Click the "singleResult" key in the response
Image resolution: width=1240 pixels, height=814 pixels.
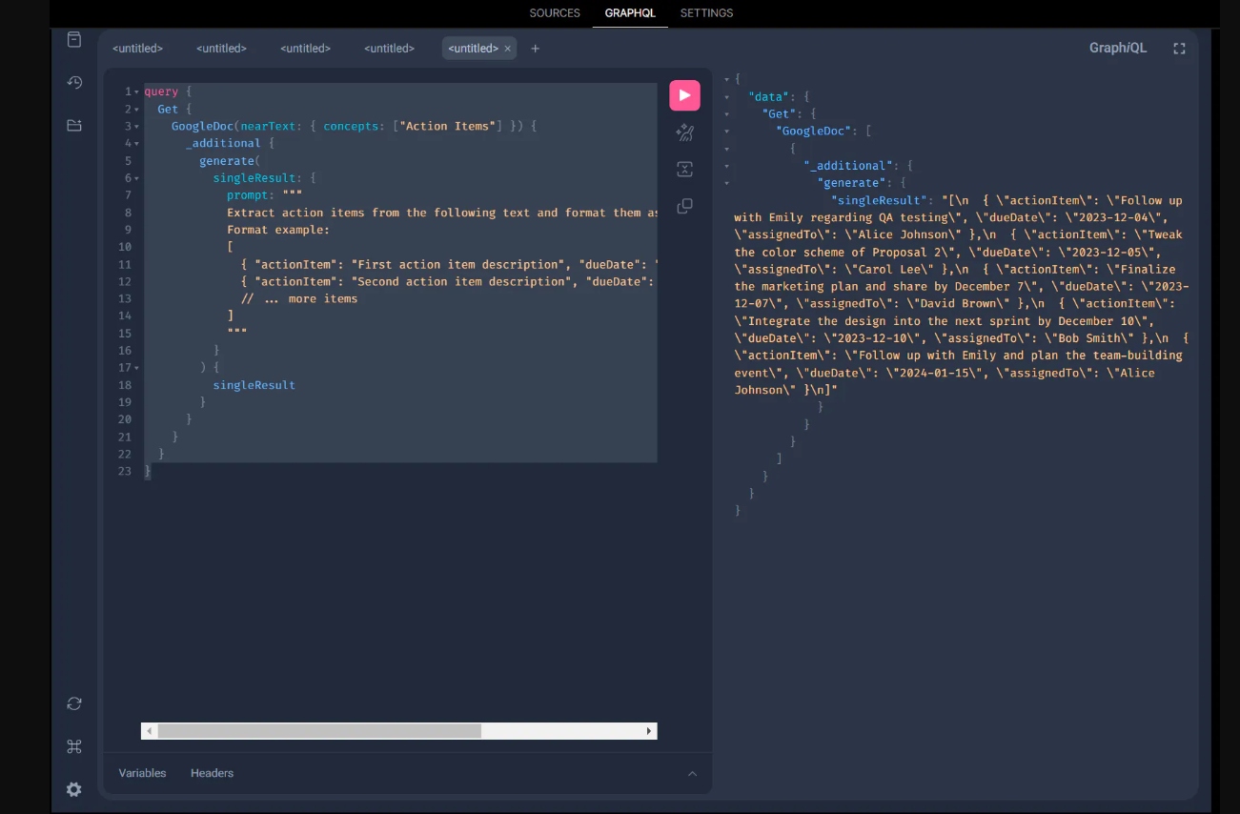[877, 200]
